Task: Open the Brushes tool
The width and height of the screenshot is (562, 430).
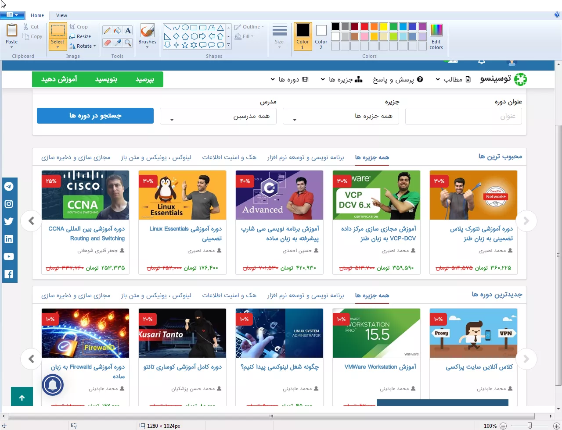Action: pyautogui.click(x=147, y=36)
